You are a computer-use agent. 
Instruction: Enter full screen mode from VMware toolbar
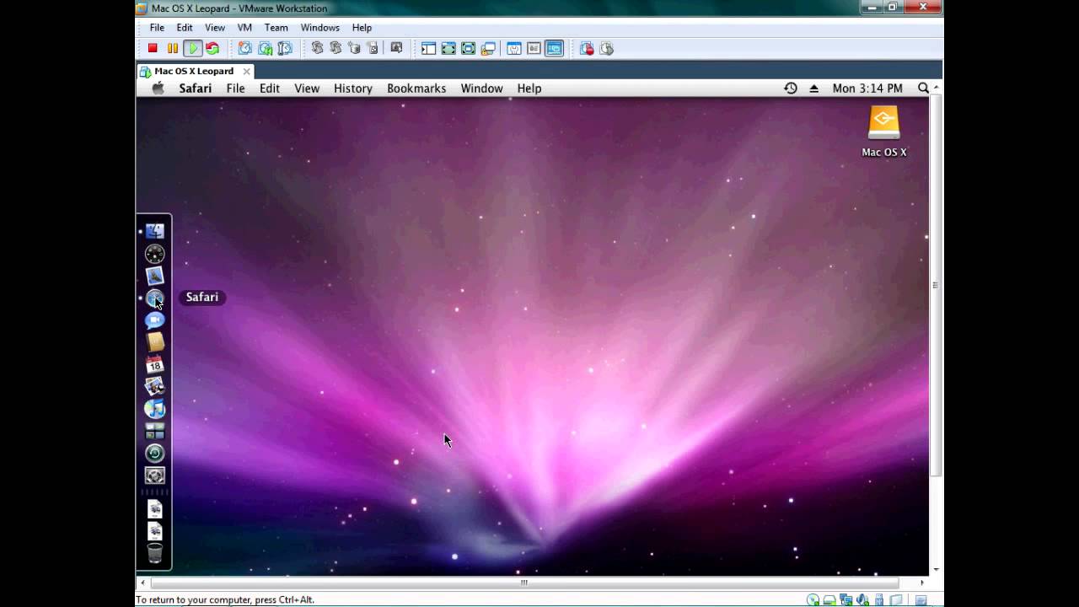point(448,49)
